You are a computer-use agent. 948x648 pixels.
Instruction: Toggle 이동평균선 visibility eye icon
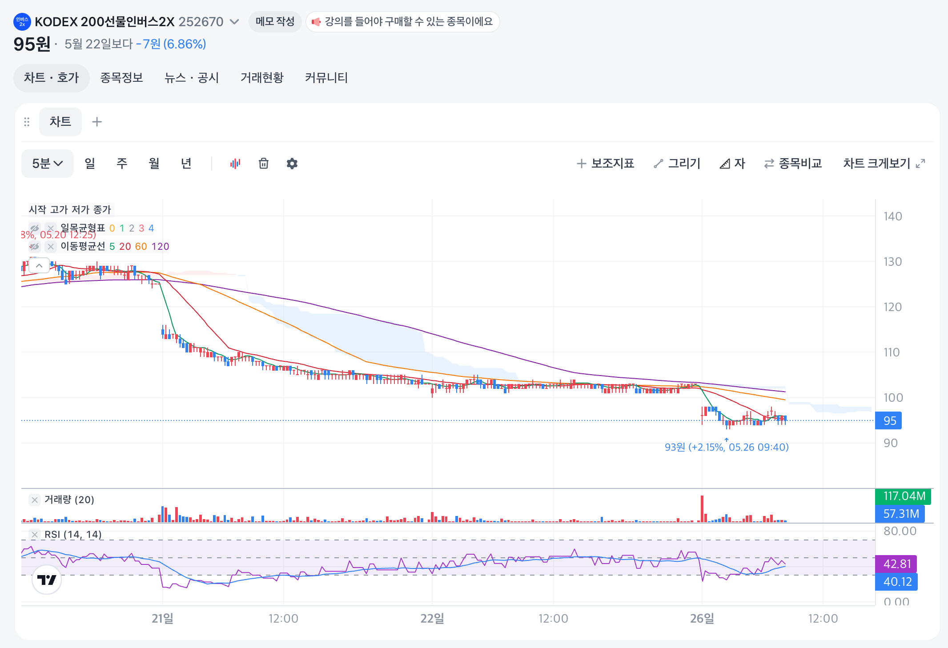click(x=35, y=246)
